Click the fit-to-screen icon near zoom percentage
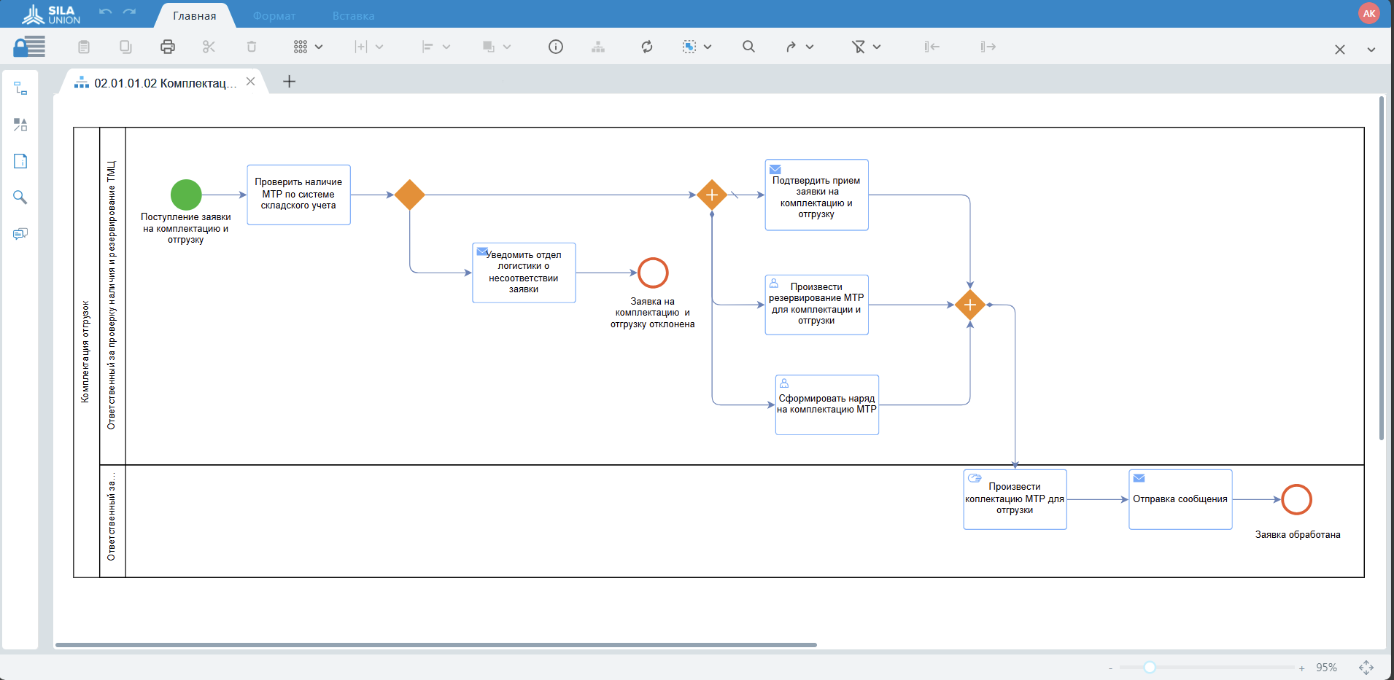 point(1366,668)
